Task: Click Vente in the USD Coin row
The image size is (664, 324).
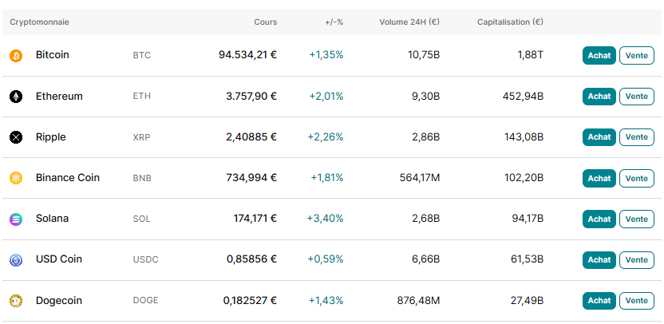Action: click(637, 260)
